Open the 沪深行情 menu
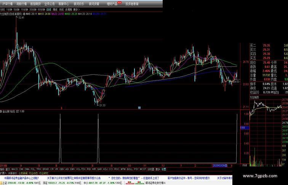Viewport: 288px width, 185px height. coord(7,4)
